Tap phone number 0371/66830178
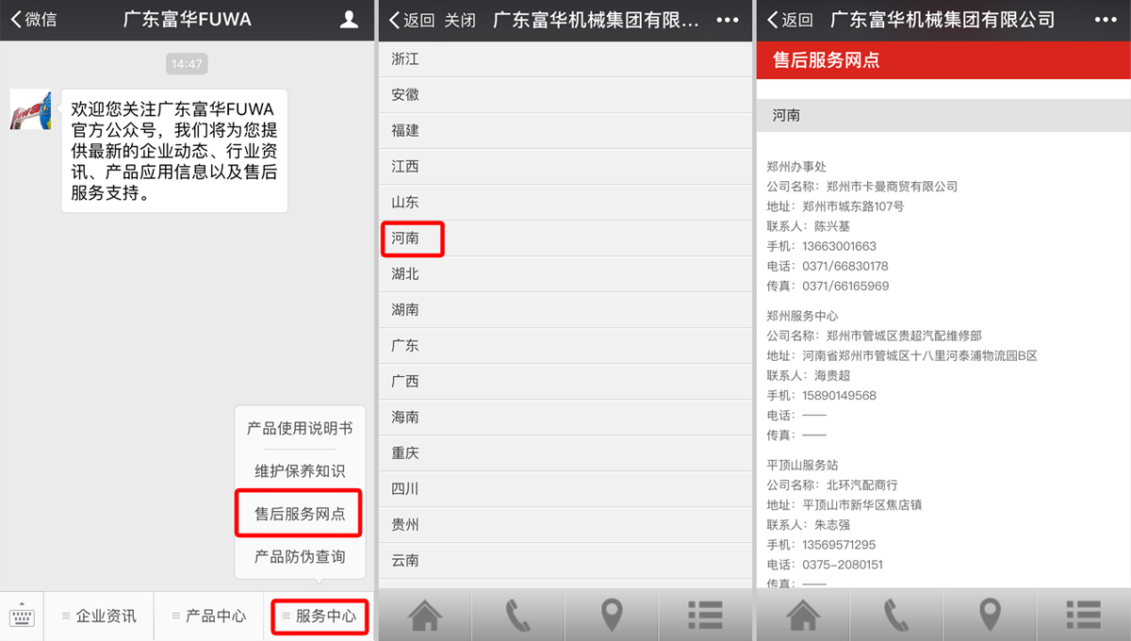The image size is (1131, 641). click(x=844, y=266)
